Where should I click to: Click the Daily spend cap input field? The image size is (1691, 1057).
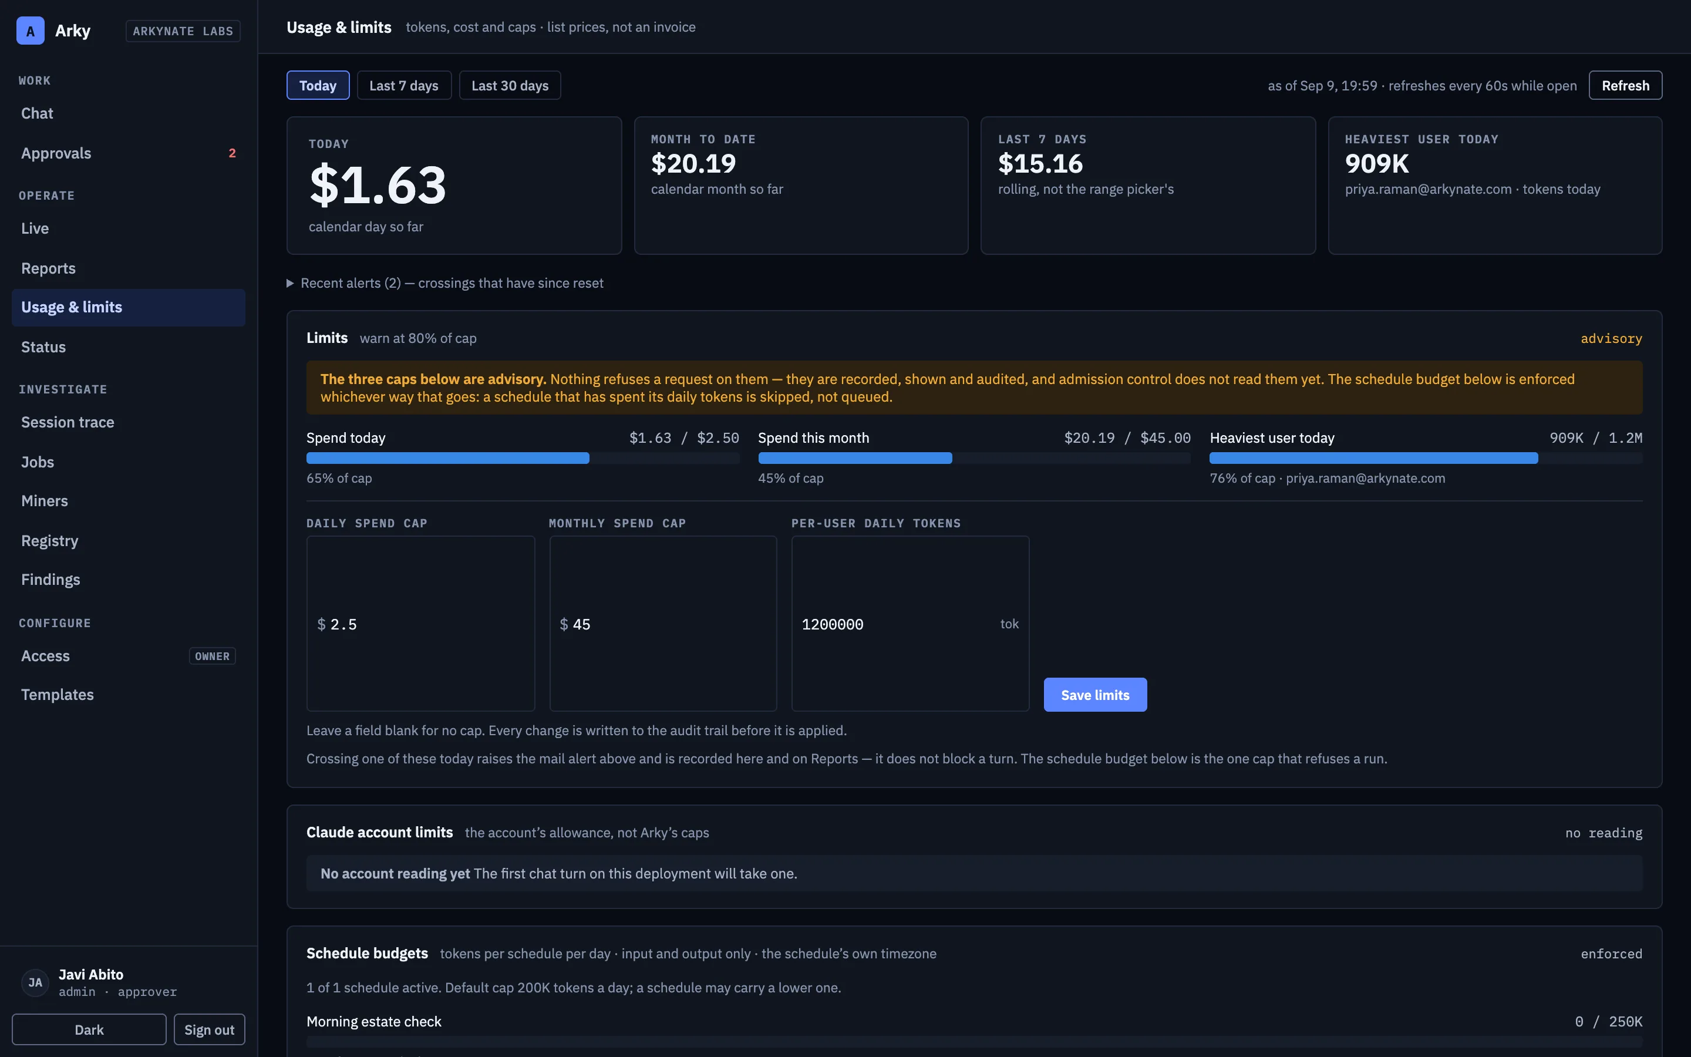[x=420, y=624]
